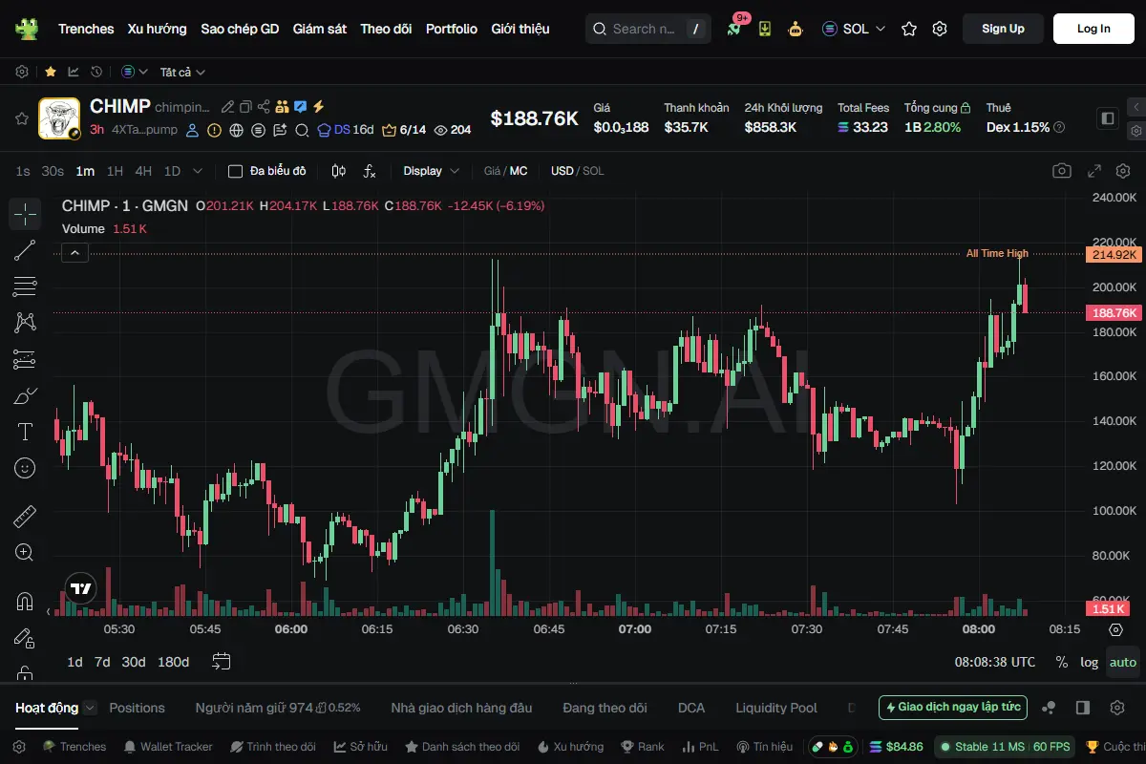Open the token website globe icon
Viewport: 1146px width, 764px height.
click(x=236, y=130)
